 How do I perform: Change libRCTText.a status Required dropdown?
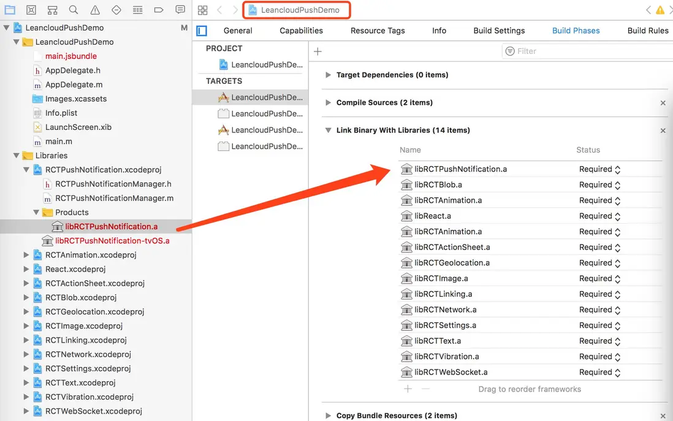click(x=599, y=341)
